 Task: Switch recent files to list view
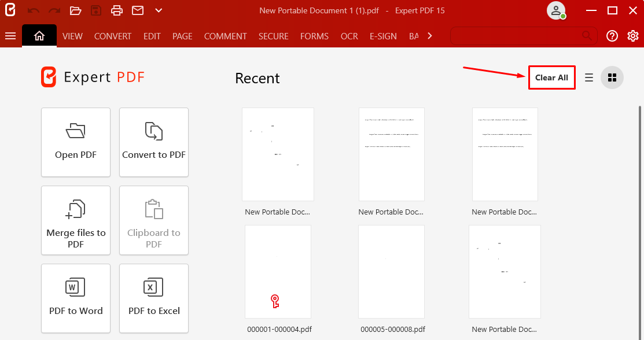[x=589, y=77]
